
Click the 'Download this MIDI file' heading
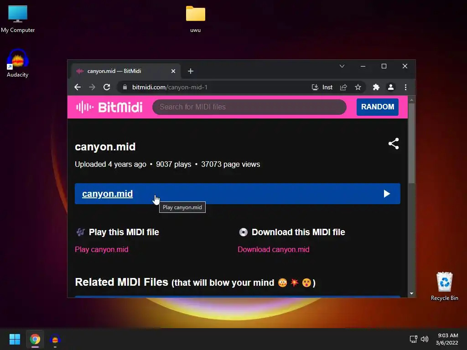click(298, 232)
